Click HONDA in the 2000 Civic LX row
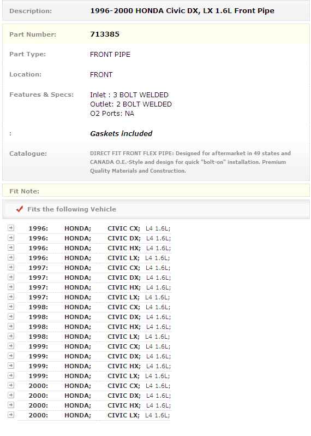This screenshot has width=311, height=436. pos(77,415)
